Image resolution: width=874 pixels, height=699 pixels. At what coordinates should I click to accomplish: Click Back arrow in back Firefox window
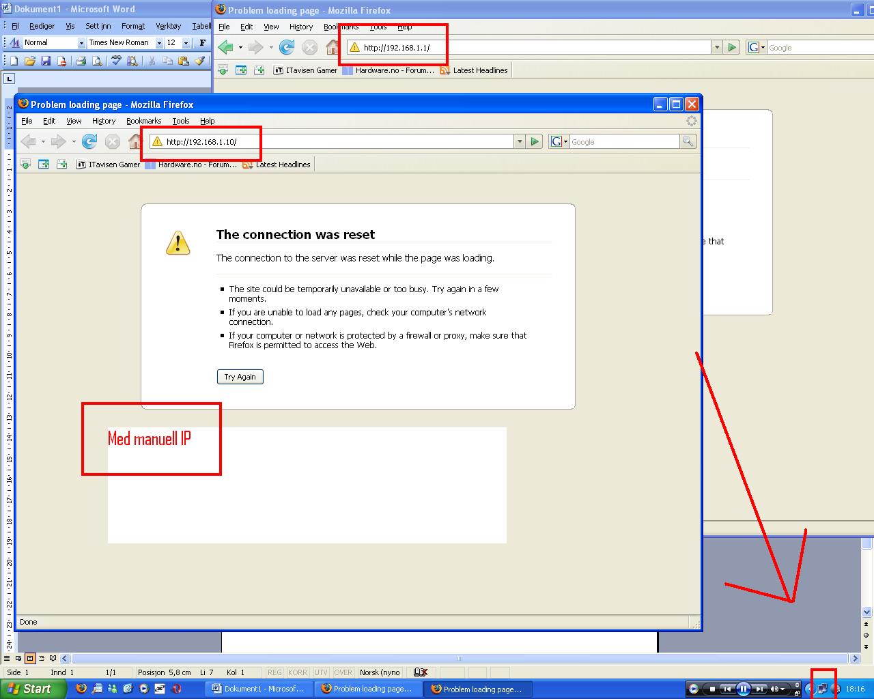tap(225, 47)
